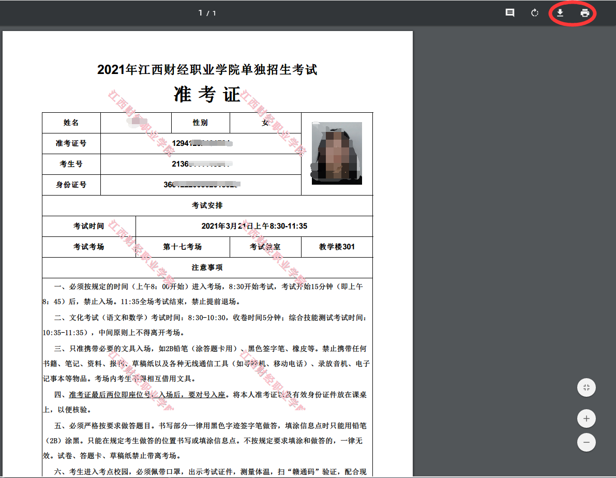Select the 姓名 label cell

pos(71,123)
